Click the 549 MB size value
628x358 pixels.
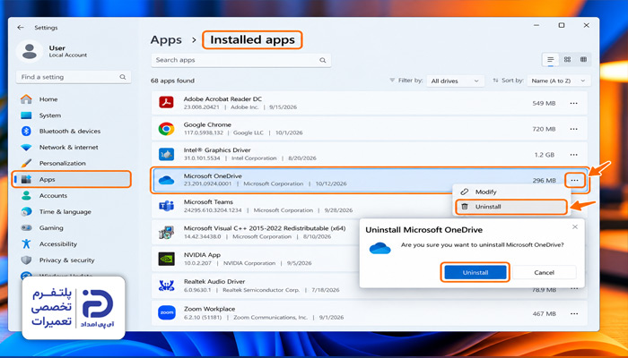tap(544, 104)
